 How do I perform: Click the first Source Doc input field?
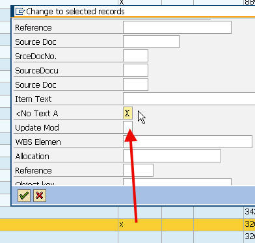pyautogui.click(x=151, y=42)
